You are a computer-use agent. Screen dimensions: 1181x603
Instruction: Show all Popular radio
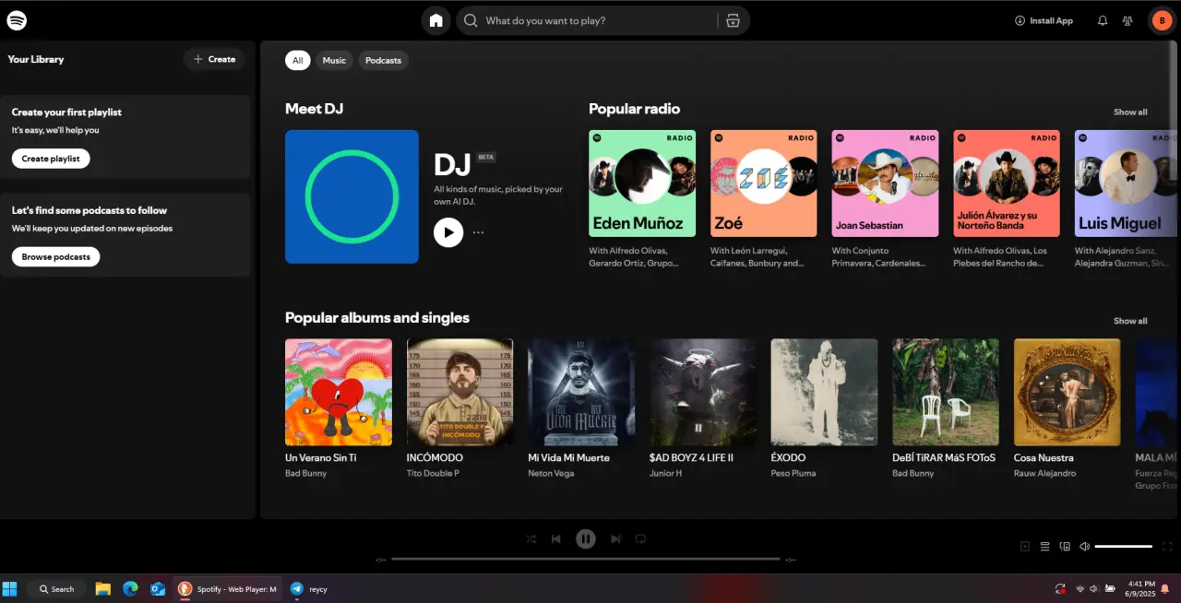[1130, 112]
